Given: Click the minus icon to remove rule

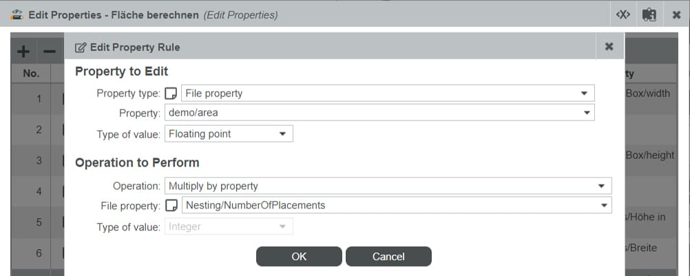Looking at the screenshot, I should [x=49, y=51].
